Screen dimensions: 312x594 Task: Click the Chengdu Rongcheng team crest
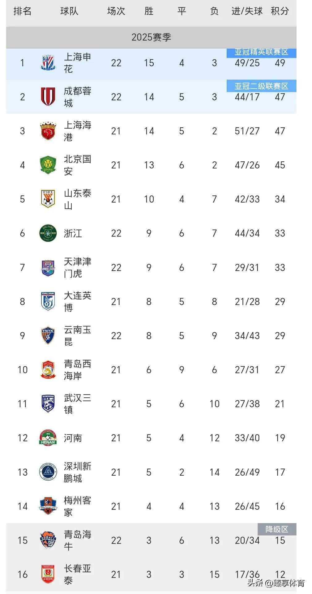click(48, 97)
